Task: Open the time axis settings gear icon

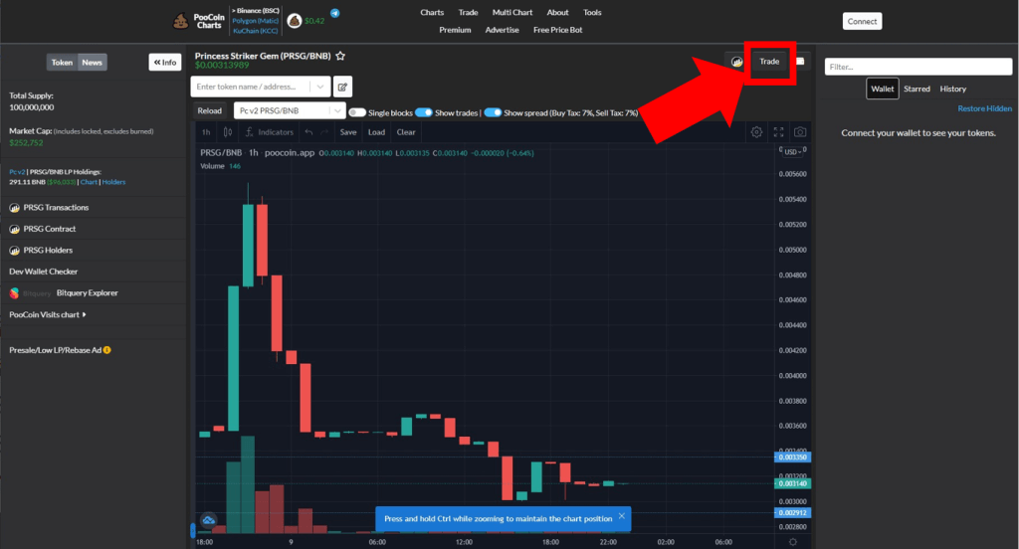Action: click(x=793, y=542)
